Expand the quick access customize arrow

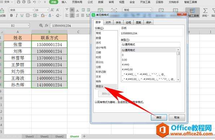(45, 2)
